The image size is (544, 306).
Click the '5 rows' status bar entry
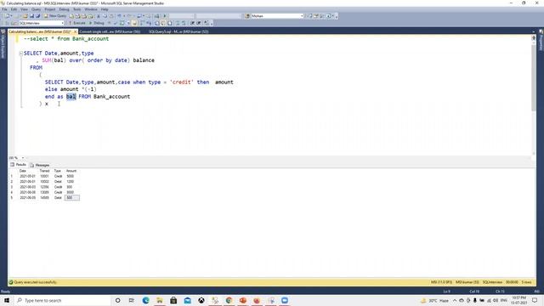[x=526, y=282]
